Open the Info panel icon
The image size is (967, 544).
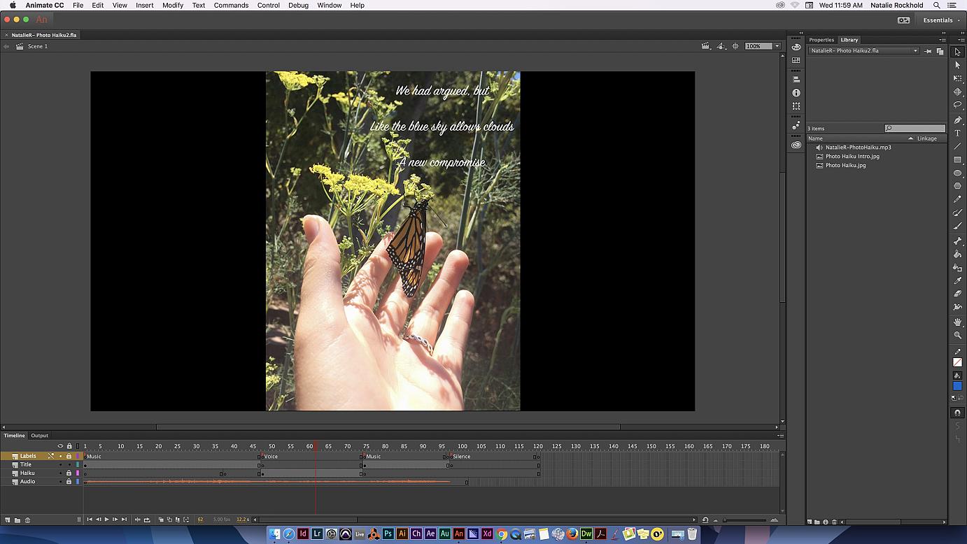[796, 92]
